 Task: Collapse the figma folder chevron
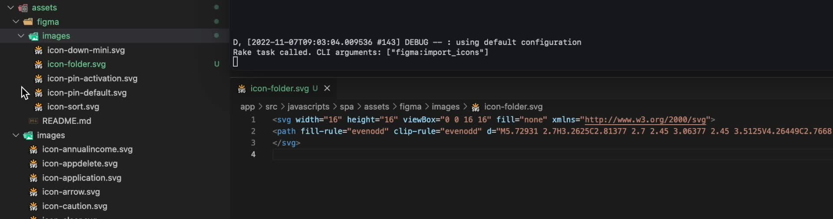[16, 22]
